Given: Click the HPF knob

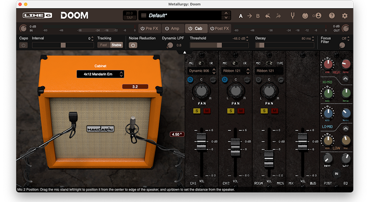Looking at the screenshot, I should 328,159.
